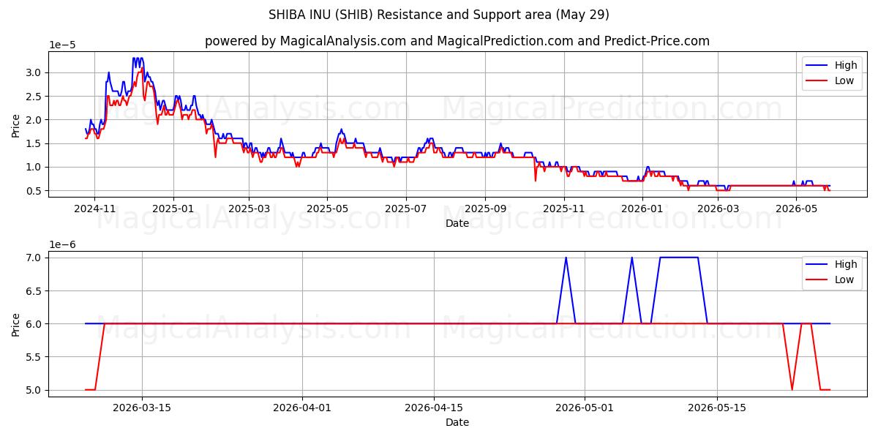Click the '2025-05' date tick label
The height and width of the screenshot is (439, 878).
[327, 209]
